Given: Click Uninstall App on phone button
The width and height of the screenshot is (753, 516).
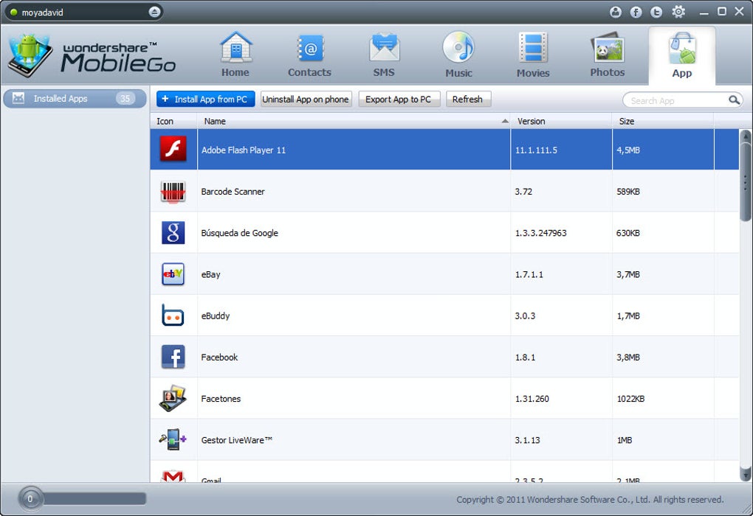Looking at the screenshot, I should (x=306, y=100).
